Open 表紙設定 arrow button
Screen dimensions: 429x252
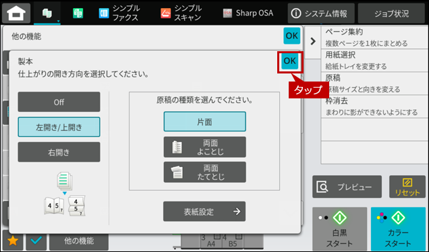[204, 212]
